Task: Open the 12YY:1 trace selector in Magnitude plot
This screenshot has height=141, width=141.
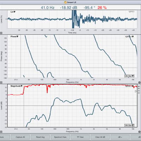Action: 129,86
